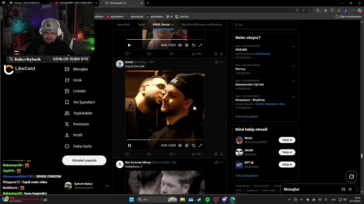Bookmark the Emk0 post
Viewport: 364px width, 204px height.
click(216, 154)
